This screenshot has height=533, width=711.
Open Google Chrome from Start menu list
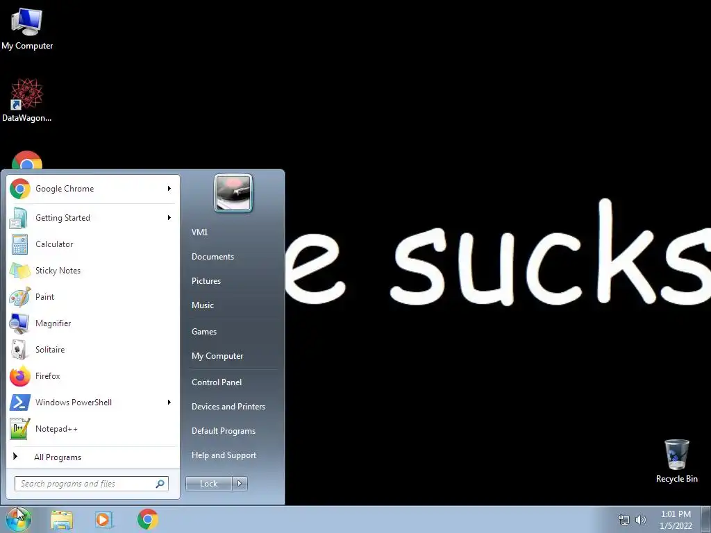click(93, 189)
